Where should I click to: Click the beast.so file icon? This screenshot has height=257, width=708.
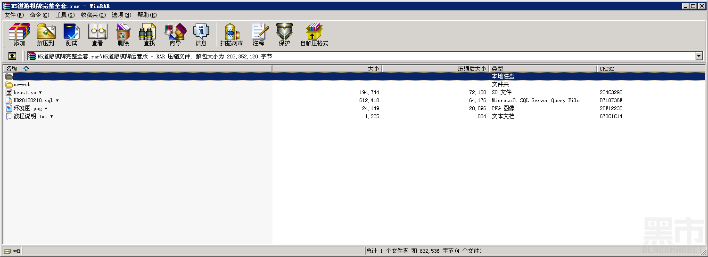(x=9, y=93)
